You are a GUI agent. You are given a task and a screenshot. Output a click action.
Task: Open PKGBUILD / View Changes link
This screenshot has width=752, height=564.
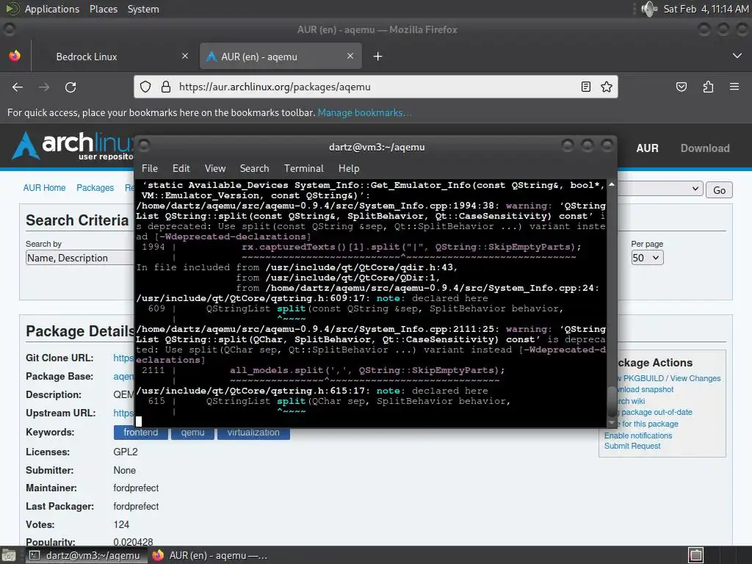point(669,378)
